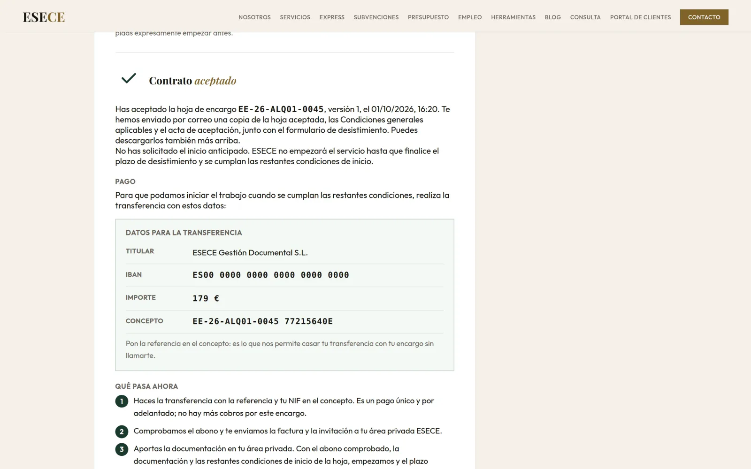Go to the Blog
751x469 pixels.
[552, 17]
